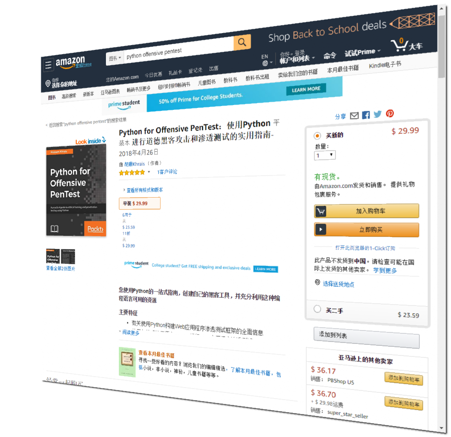Share on Pinterest icon
The image size is (451, 437).
coord(390,113)
